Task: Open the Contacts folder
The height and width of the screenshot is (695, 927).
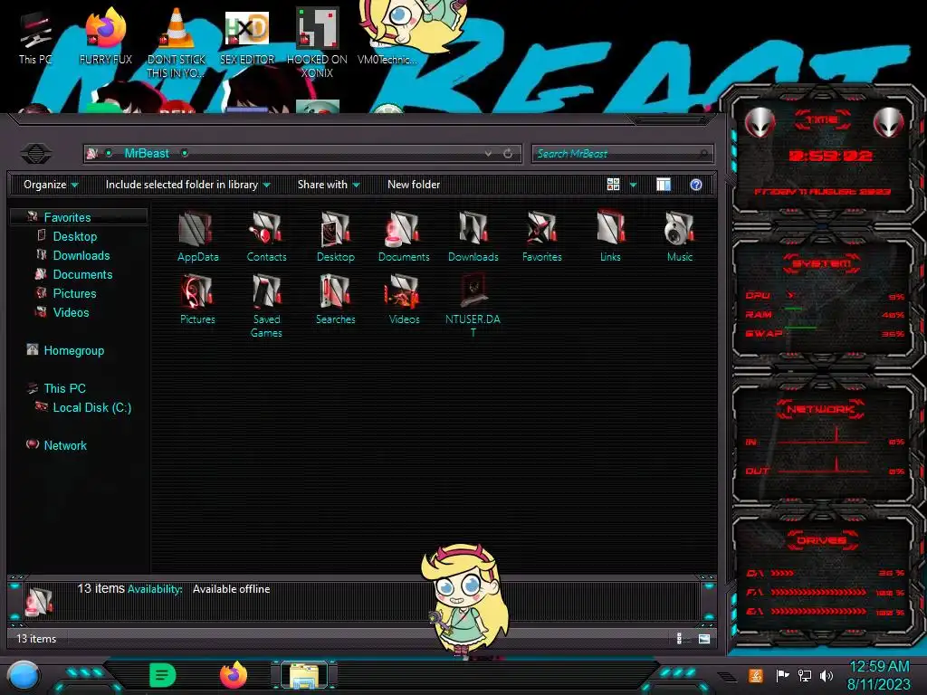Action: click(x=266, y=237)
